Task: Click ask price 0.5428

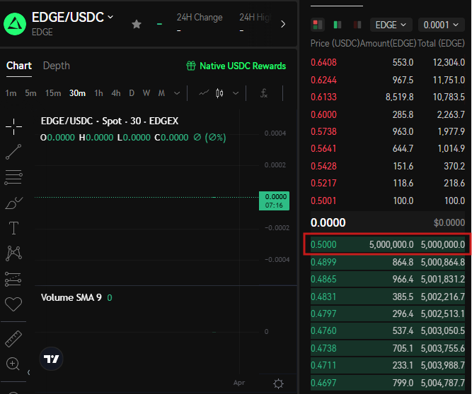Action: pyautogui.click(x=323, y=166)
